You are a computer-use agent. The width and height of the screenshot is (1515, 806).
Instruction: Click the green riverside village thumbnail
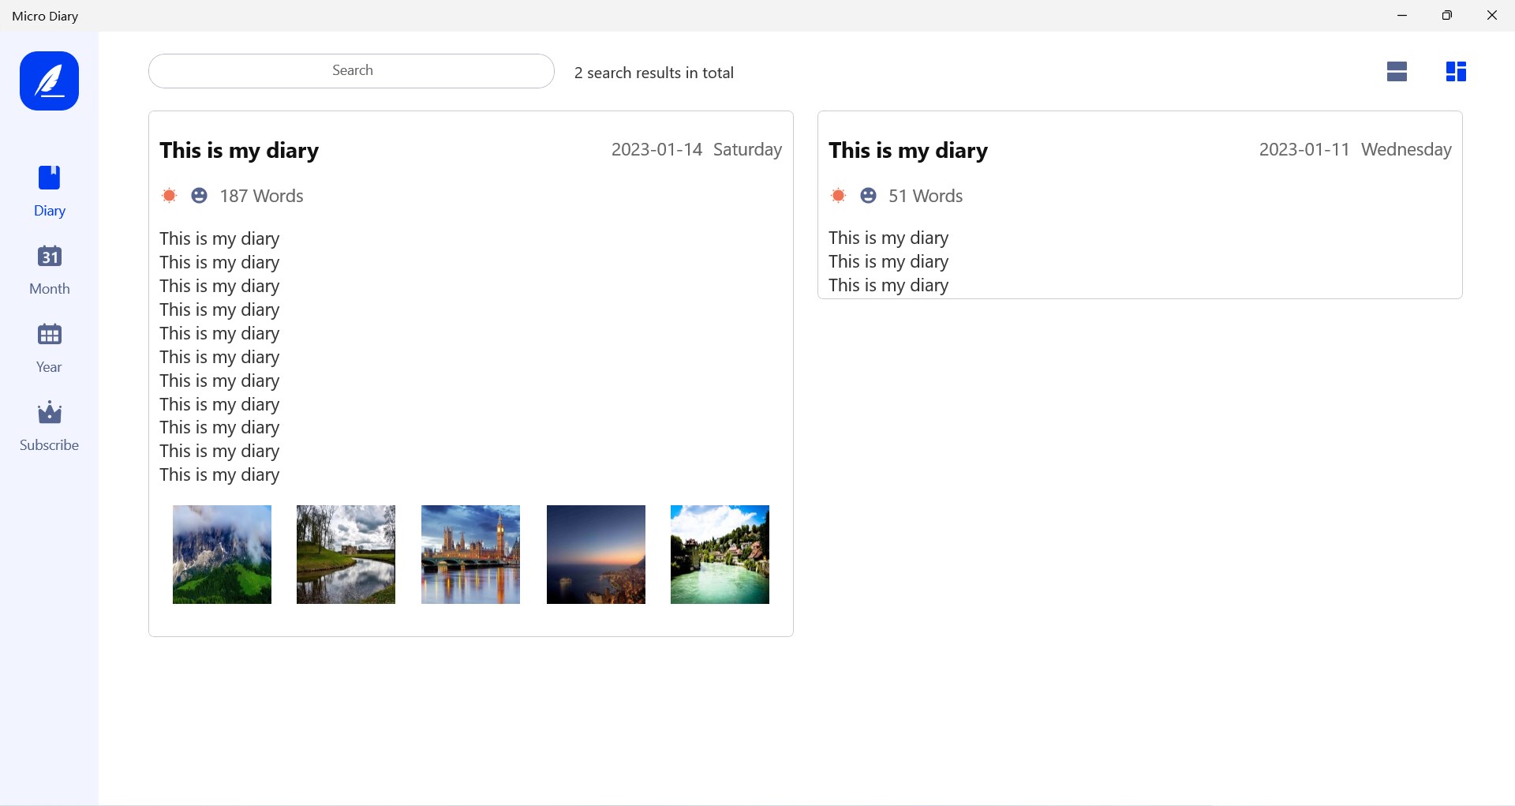[719, 553]
